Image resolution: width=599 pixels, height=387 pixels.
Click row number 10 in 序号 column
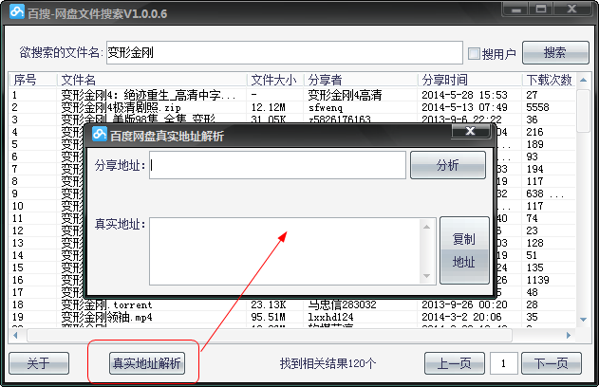18,206
